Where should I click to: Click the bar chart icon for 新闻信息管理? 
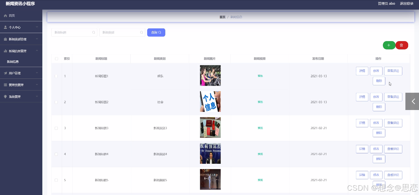pyautogui.click(x=5, y=51)
